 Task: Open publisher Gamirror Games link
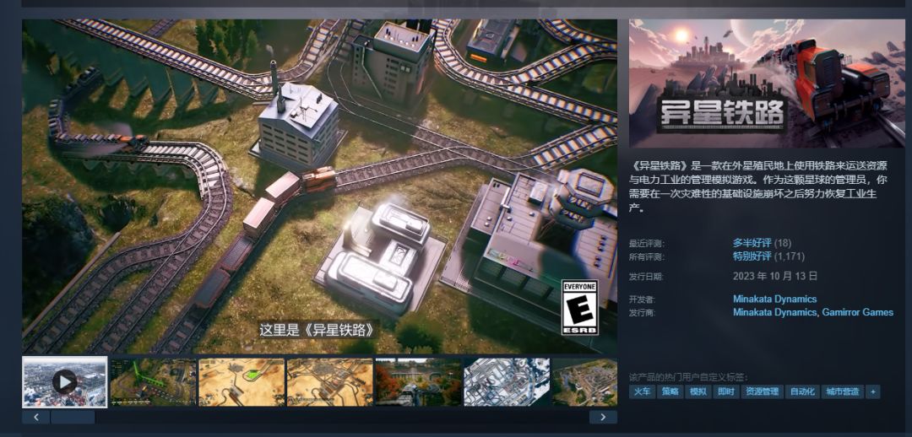coord(857,312)
